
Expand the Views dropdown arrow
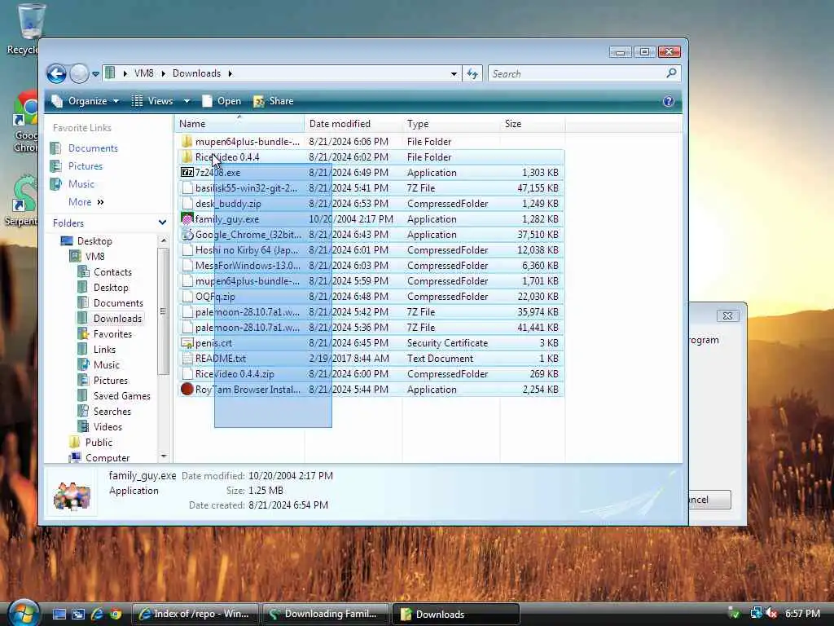pyautogui.click(x=187, y=101)
